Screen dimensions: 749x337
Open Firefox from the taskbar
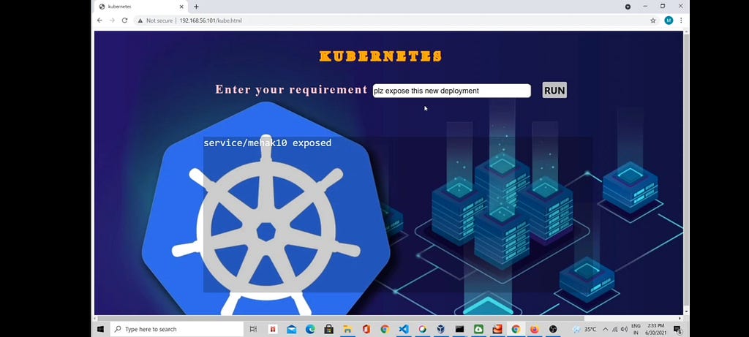point(535,329)
